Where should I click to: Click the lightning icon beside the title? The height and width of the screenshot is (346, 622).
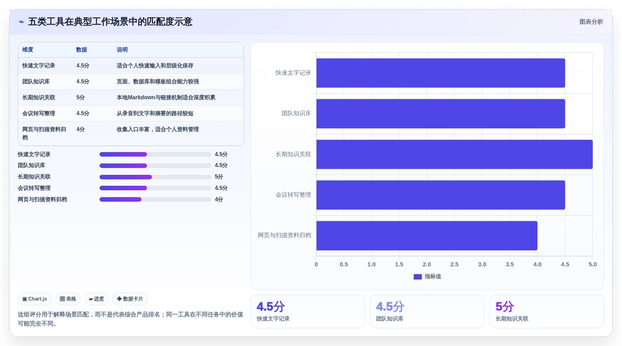point(21,22)
